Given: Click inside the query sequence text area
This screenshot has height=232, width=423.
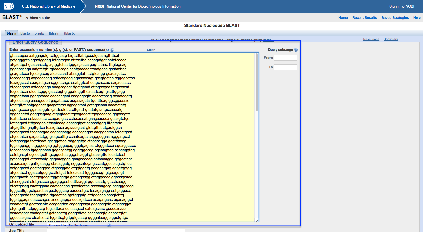Looking at the screenshot, I should 134,137.
